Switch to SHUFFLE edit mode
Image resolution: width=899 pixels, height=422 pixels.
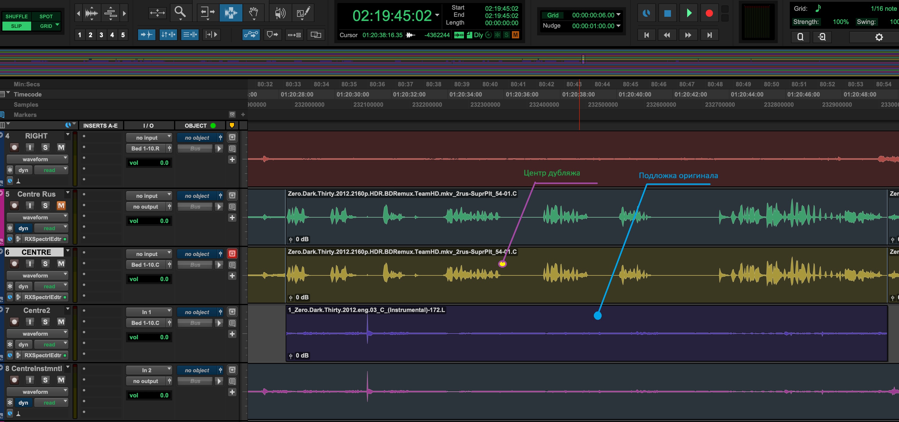(x=17, y=16)
